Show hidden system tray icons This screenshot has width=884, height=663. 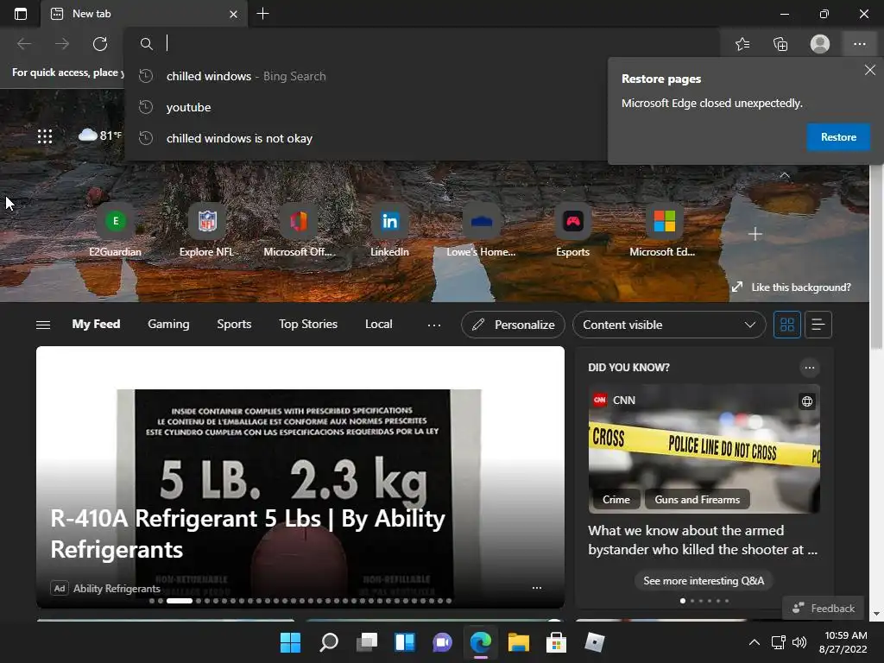(754, 642)
